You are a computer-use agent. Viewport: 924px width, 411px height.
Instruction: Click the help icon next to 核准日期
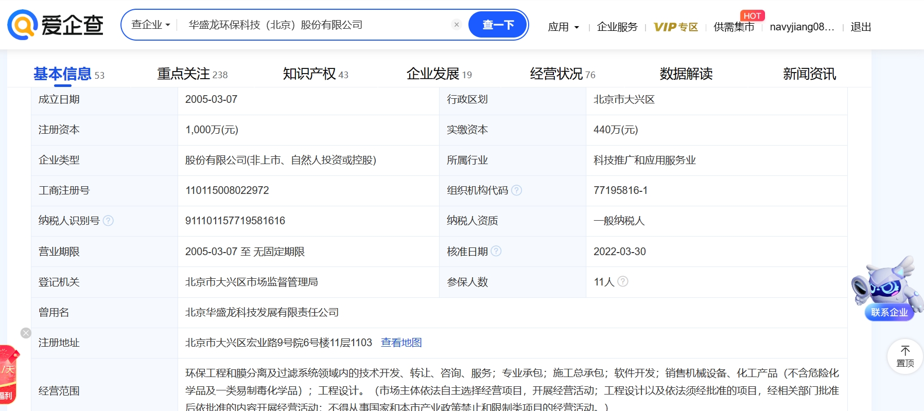tap(496, 251)
